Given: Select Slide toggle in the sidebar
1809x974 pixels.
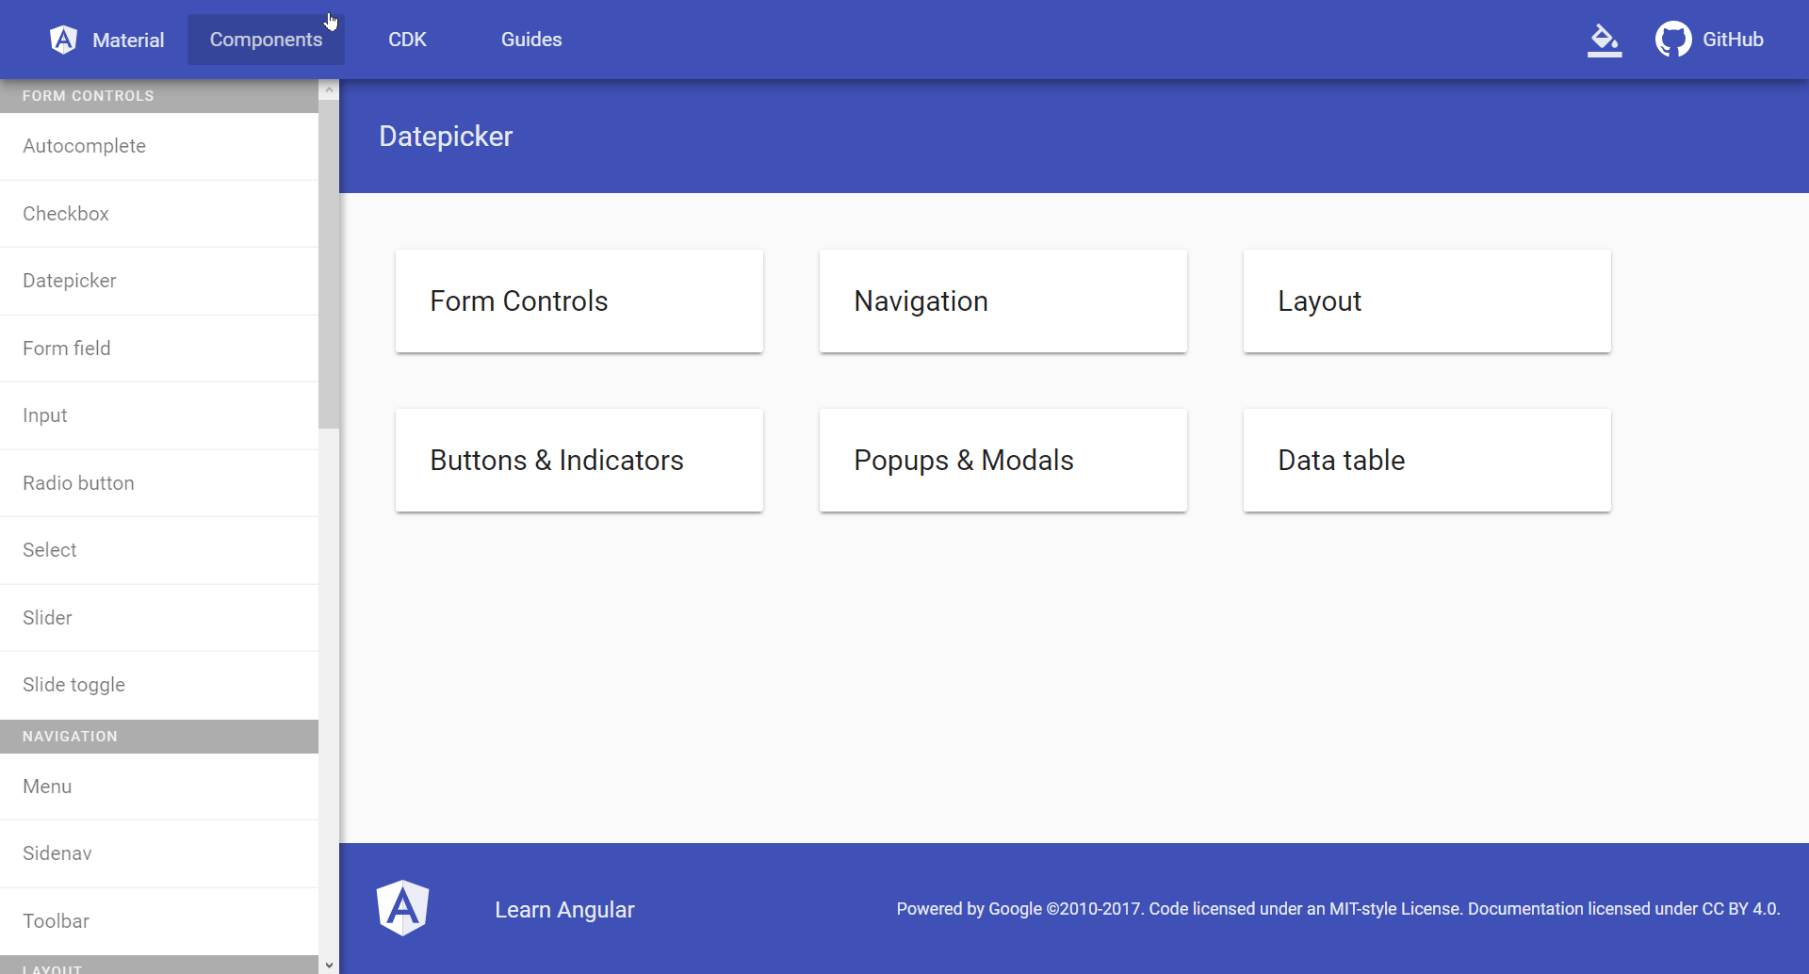Looking at the screenshot, I should pos(73,685).
